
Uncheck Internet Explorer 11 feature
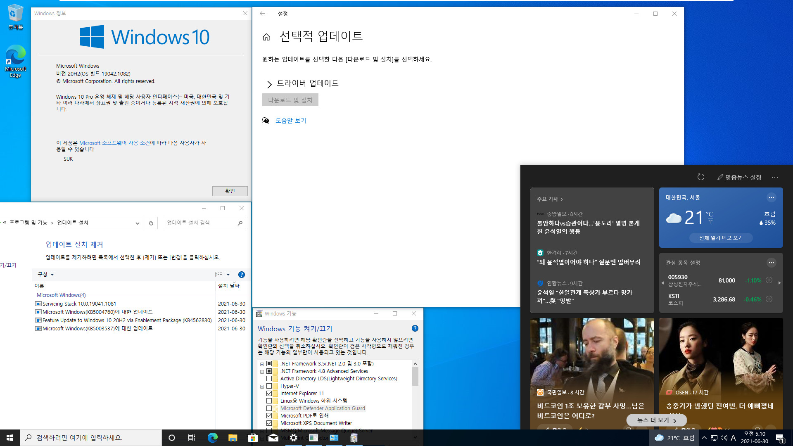coord(269,394)
